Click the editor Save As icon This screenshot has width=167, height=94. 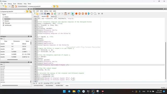tap(45, 14)
